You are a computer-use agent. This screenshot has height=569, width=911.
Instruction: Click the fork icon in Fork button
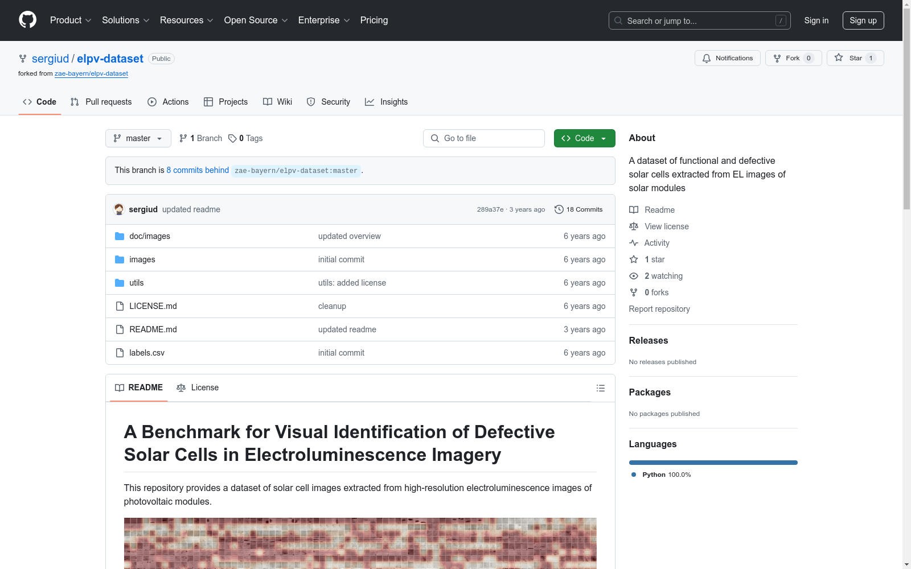click(777, 58)
